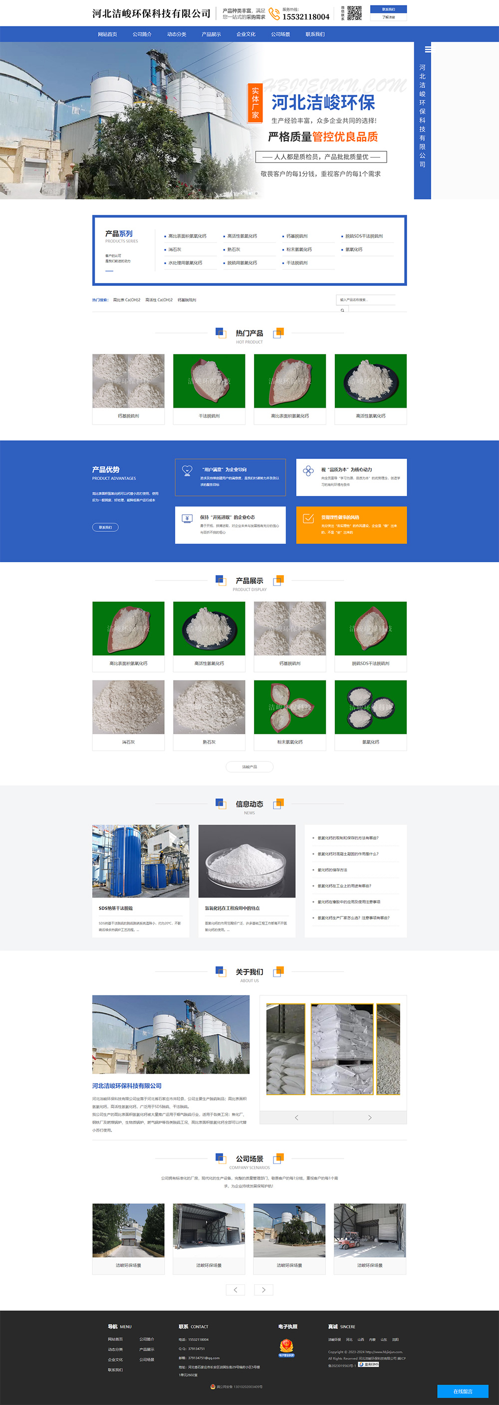The width and height of the screenshot is (499, 1405).
Task: Open the hamburger menu in blue sidebar
Action: [x=428, y=49]
